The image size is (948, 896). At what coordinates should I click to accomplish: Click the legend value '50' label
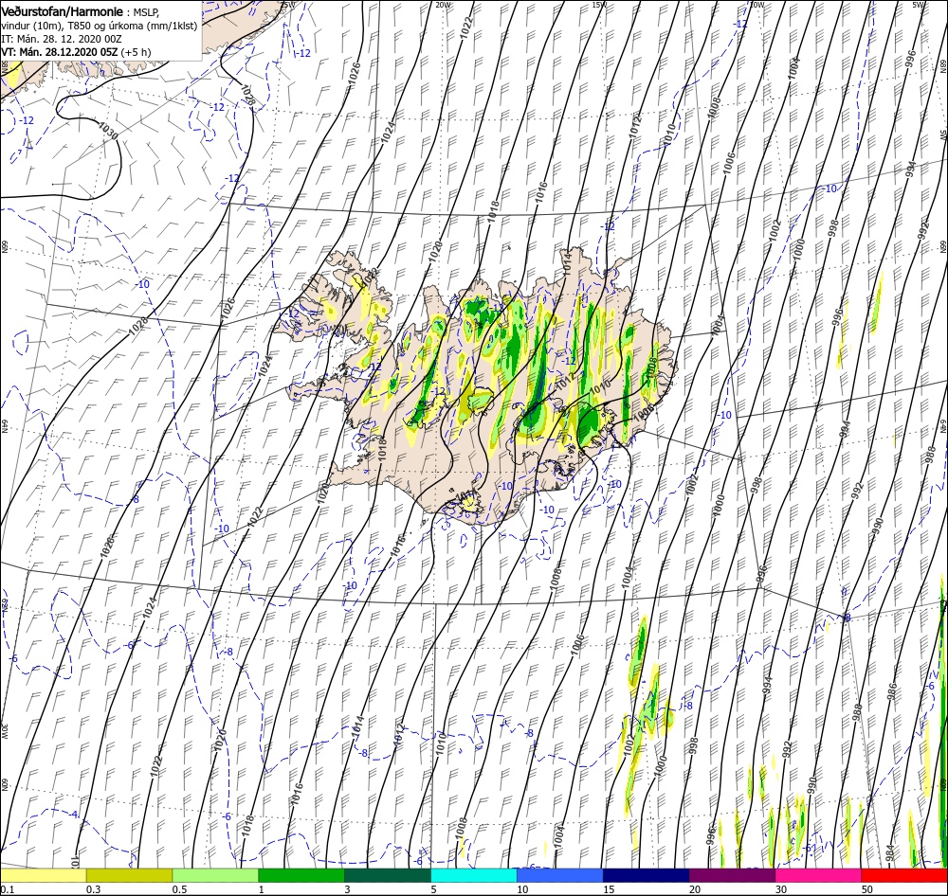coord(867,889)
